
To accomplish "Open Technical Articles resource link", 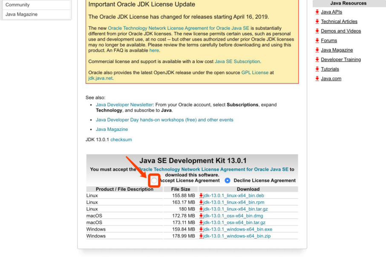I will (x=339, y=21).
